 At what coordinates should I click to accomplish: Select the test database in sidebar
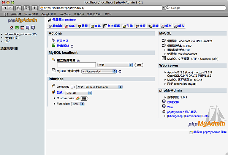pyautogui.click(x=7, y=41)
